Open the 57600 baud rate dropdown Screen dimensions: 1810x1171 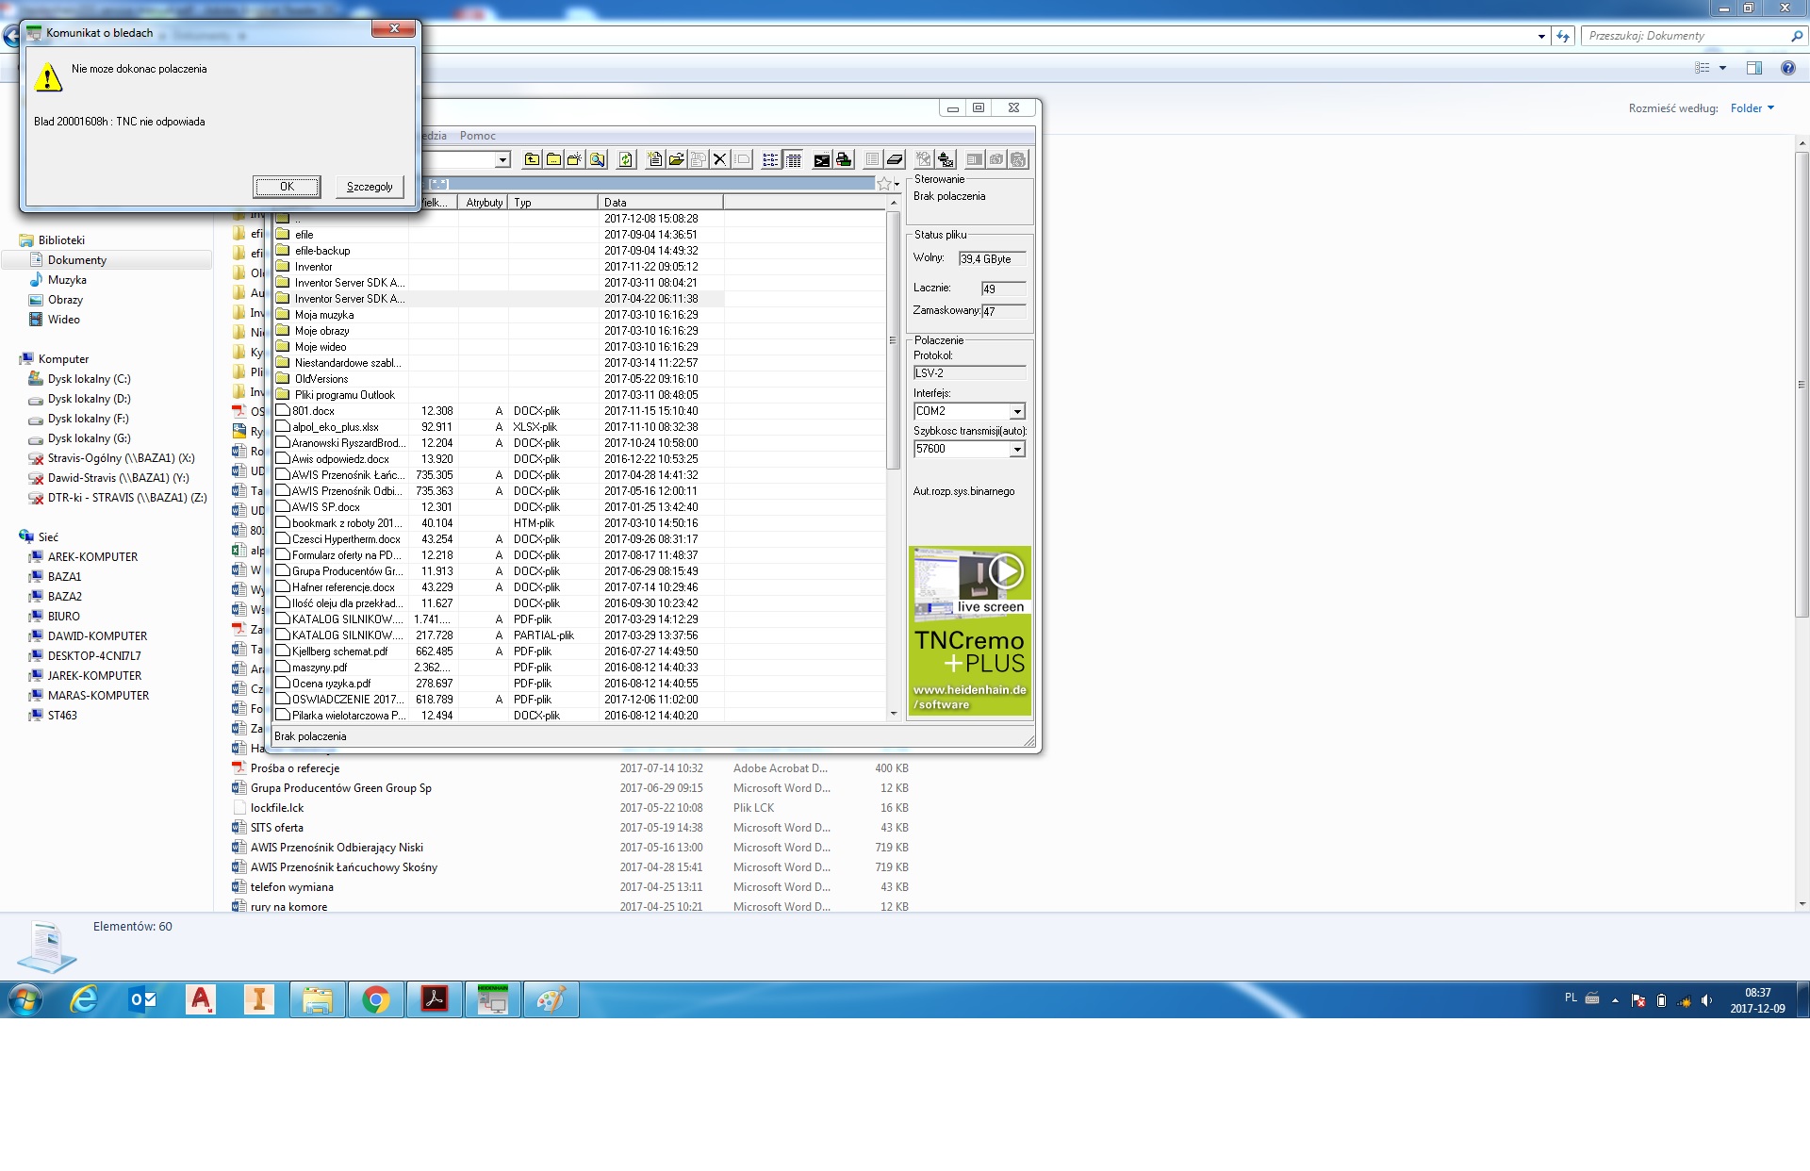pos(1017,450)
